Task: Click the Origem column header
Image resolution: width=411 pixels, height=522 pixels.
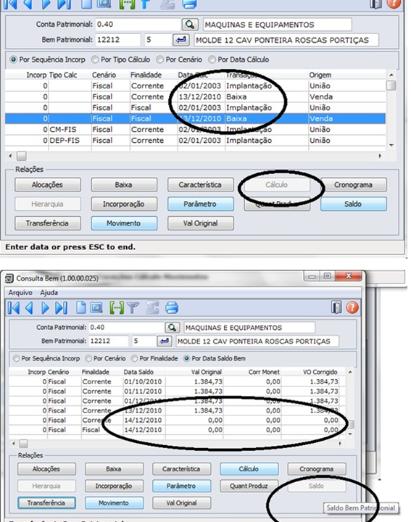Action: tap(320, 75)
